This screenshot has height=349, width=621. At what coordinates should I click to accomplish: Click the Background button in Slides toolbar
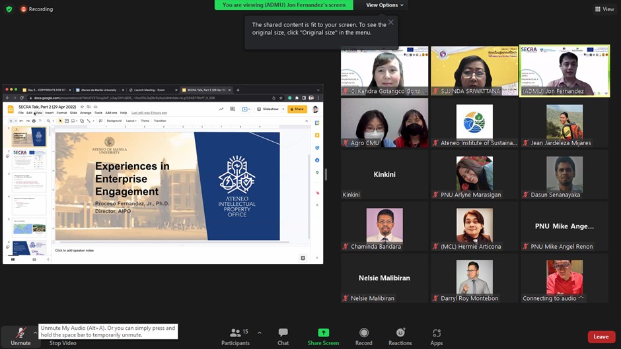coord(114,121)
